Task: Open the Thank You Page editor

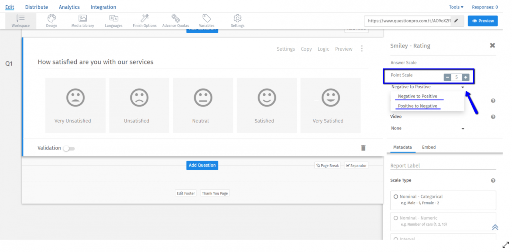Action: (x=215, y=193)
